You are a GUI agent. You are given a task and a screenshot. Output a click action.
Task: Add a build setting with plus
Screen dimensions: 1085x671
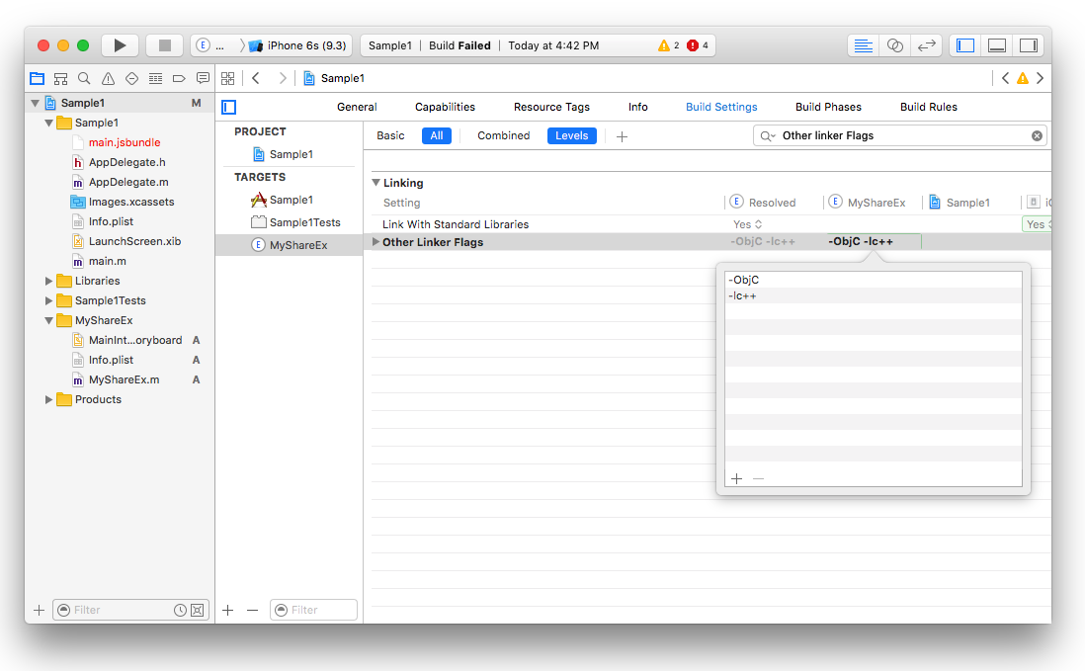point(623,136)
